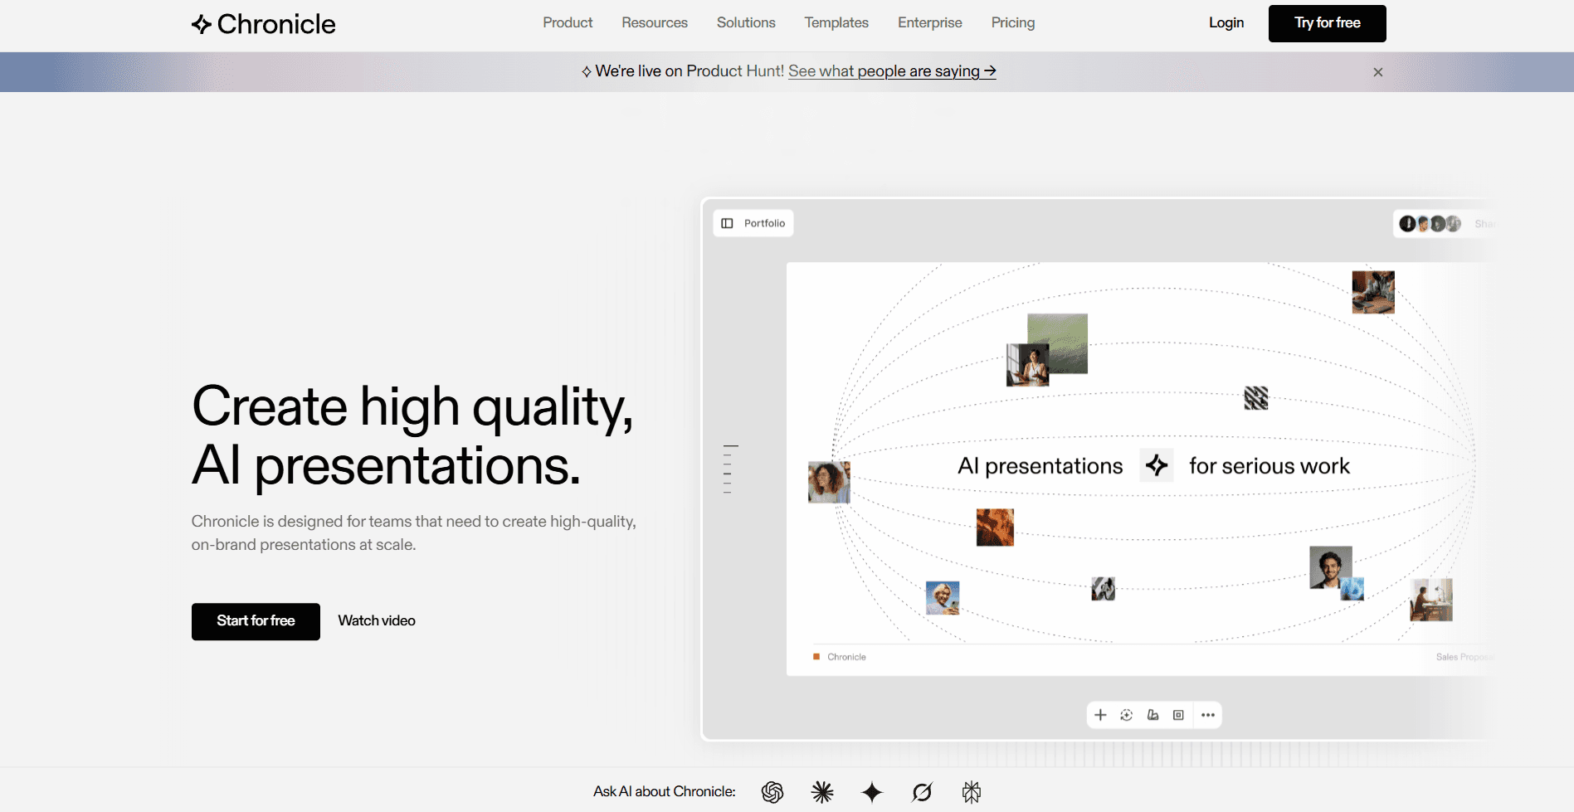This screenshot has width=1574, height=812.
Task: Ask Perplexity about Chronicle icon
Action: pos(972,792)
